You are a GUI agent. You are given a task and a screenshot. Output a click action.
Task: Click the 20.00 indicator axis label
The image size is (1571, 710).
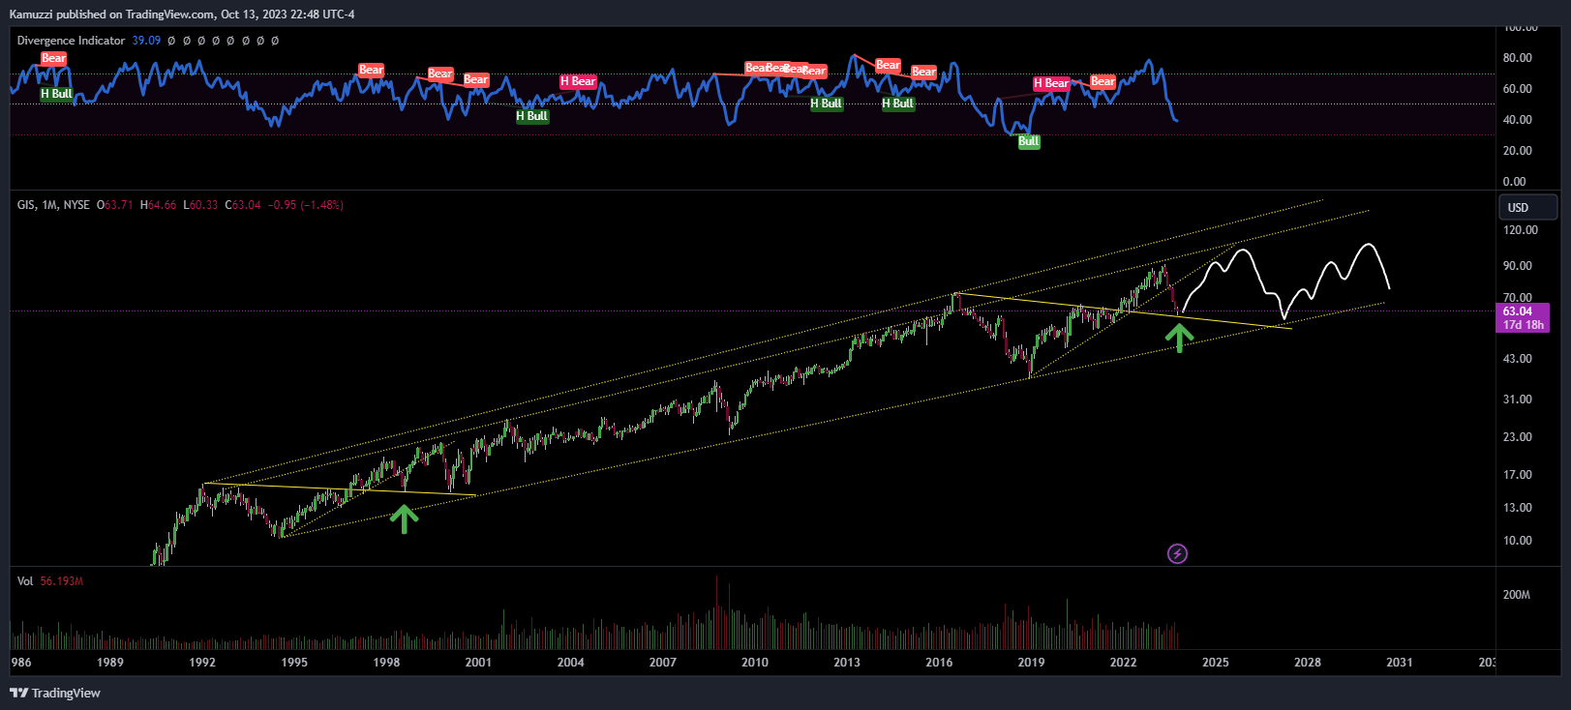[x=1517, y=151]
